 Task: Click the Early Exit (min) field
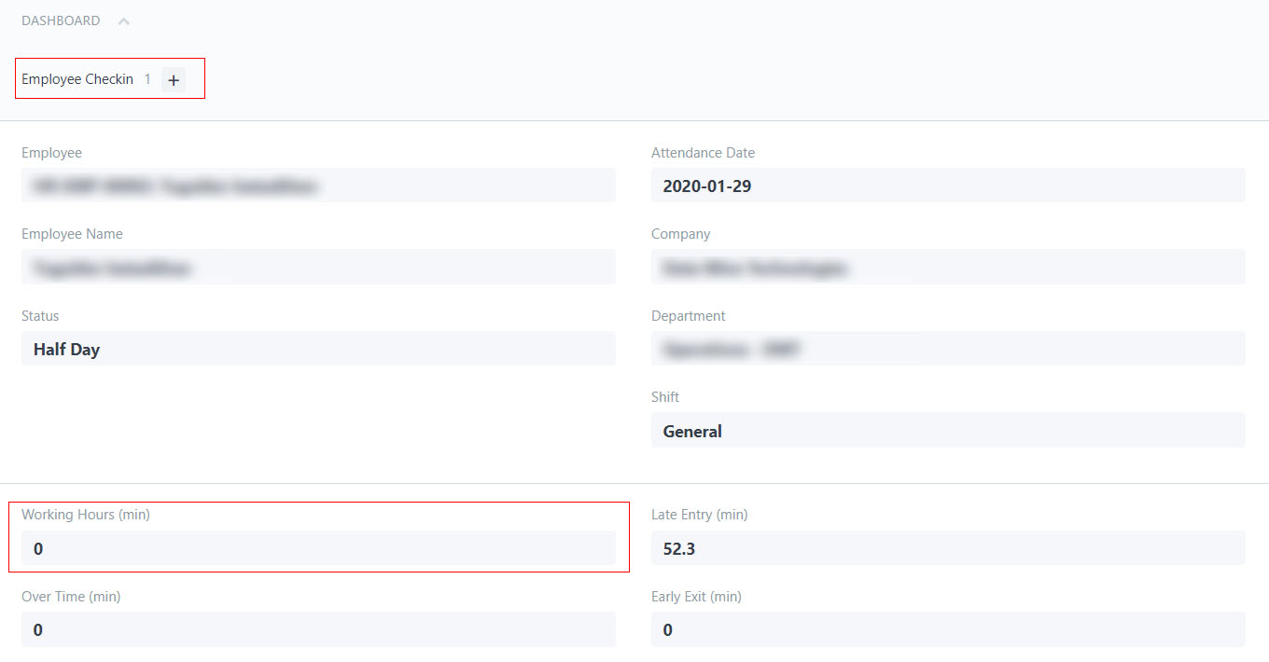[x=947, y=629]
